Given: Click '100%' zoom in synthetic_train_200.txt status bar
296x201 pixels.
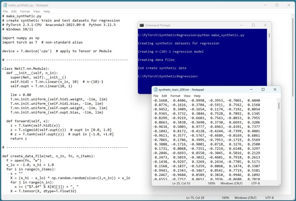Looking at the screenshot, I should [x=211, y=183].
